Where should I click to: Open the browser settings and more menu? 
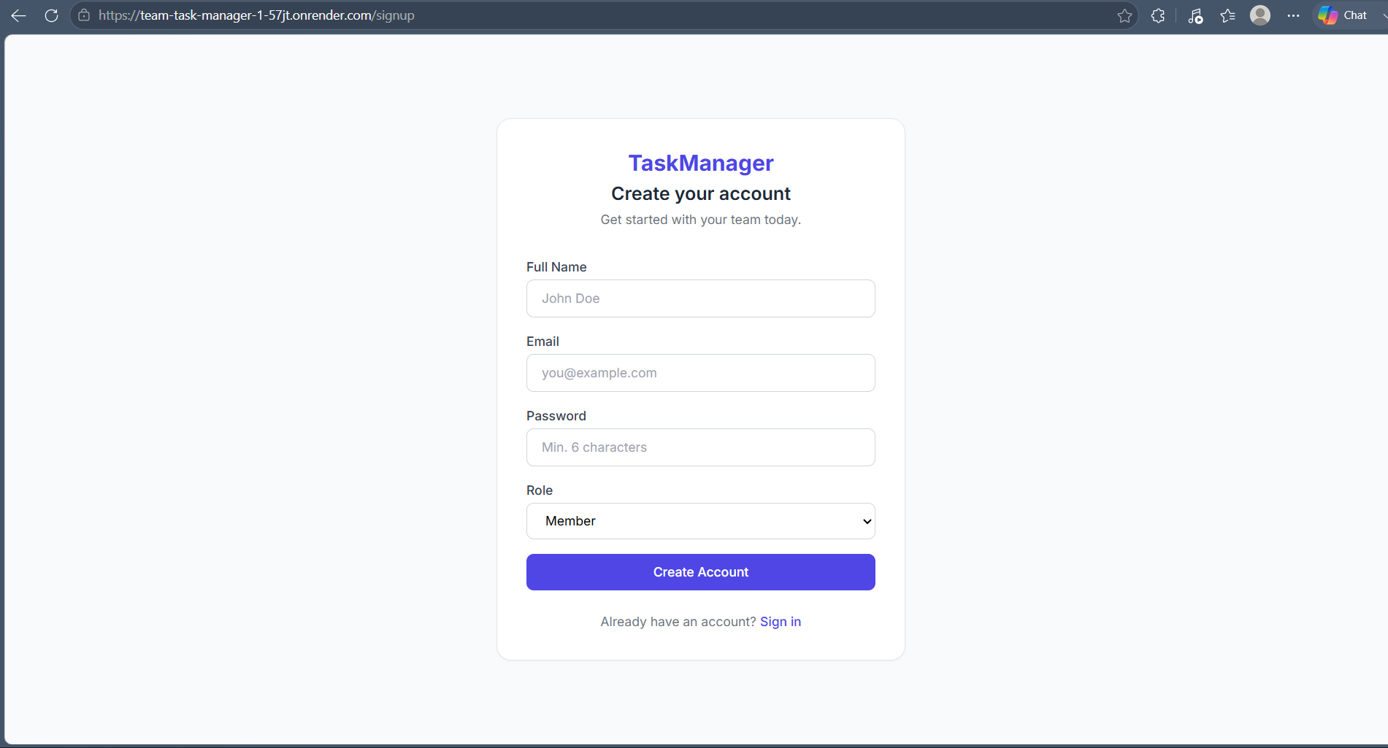(x=1293, y=15)
